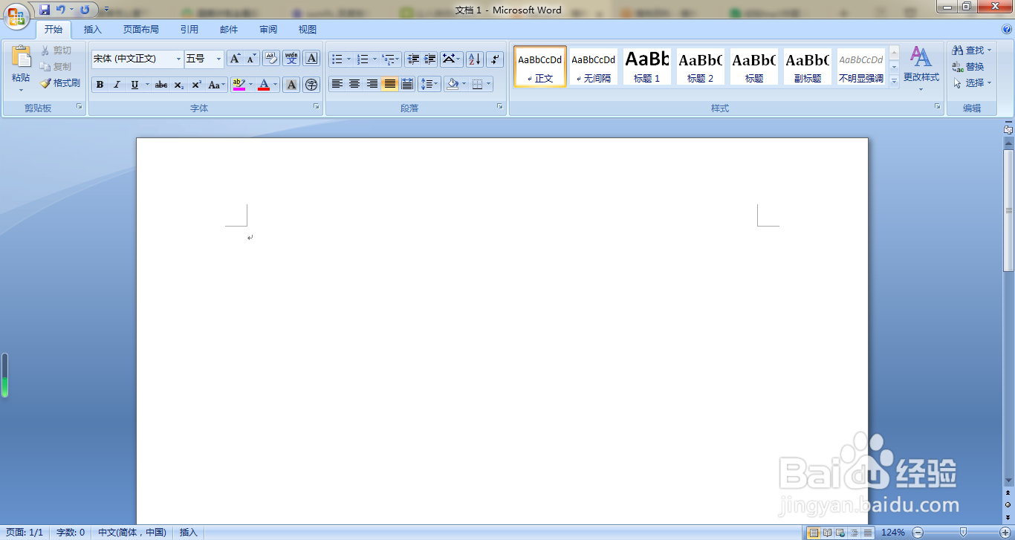Open the 引用 tab

(189, 30)
